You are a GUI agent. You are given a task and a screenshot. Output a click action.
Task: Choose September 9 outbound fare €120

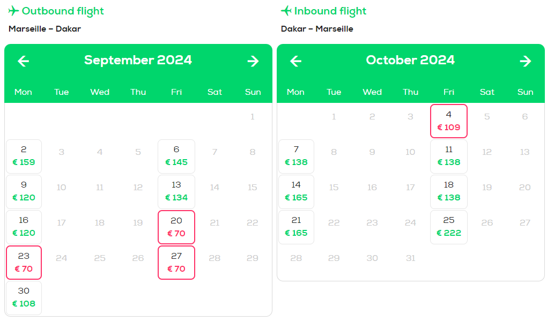click(x=24, y=192)
